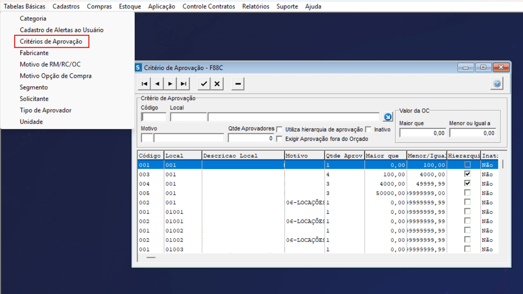Image resolution: width=523 pixels, height=294 pixels.
Task: Go to previous record arrow
Action: 157,84
